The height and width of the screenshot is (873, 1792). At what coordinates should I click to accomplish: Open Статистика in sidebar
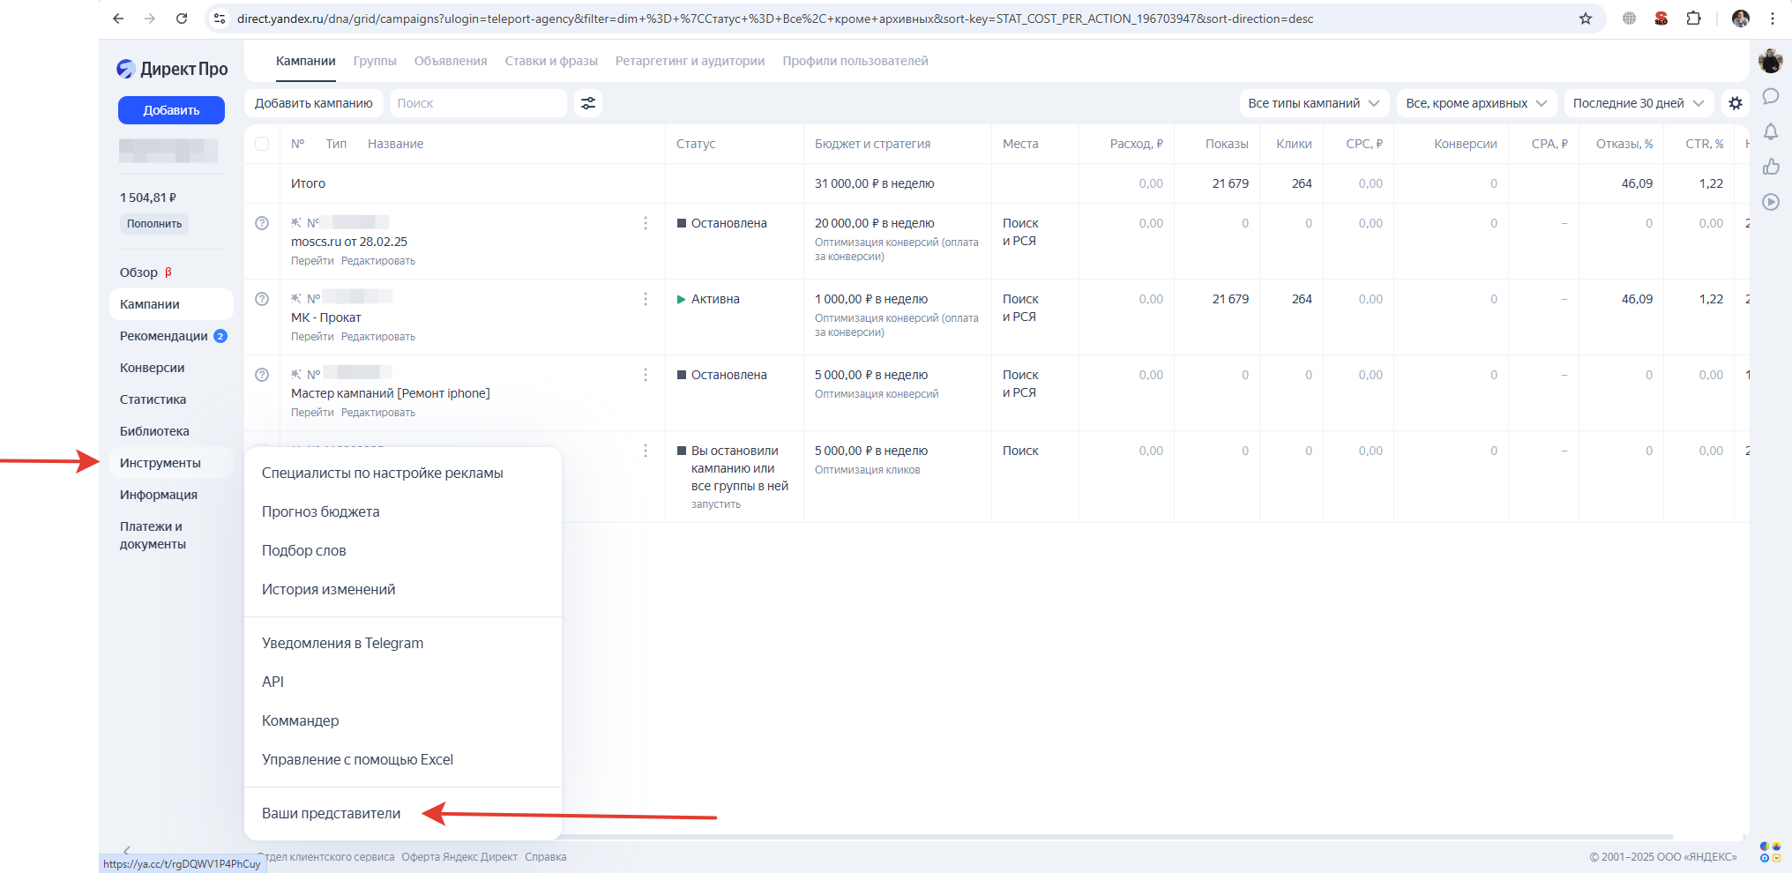[x=153, y=399]
